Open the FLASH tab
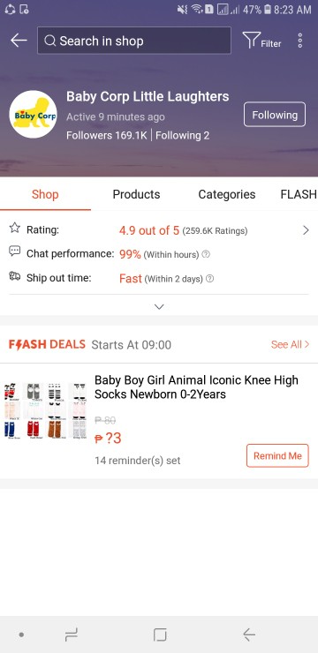The width and height of the screenshot is (318, 653). (299, 194)
